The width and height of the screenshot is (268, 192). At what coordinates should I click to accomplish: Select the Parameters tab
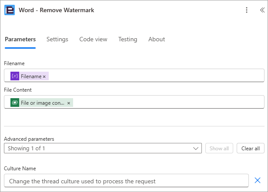(20, 39)
